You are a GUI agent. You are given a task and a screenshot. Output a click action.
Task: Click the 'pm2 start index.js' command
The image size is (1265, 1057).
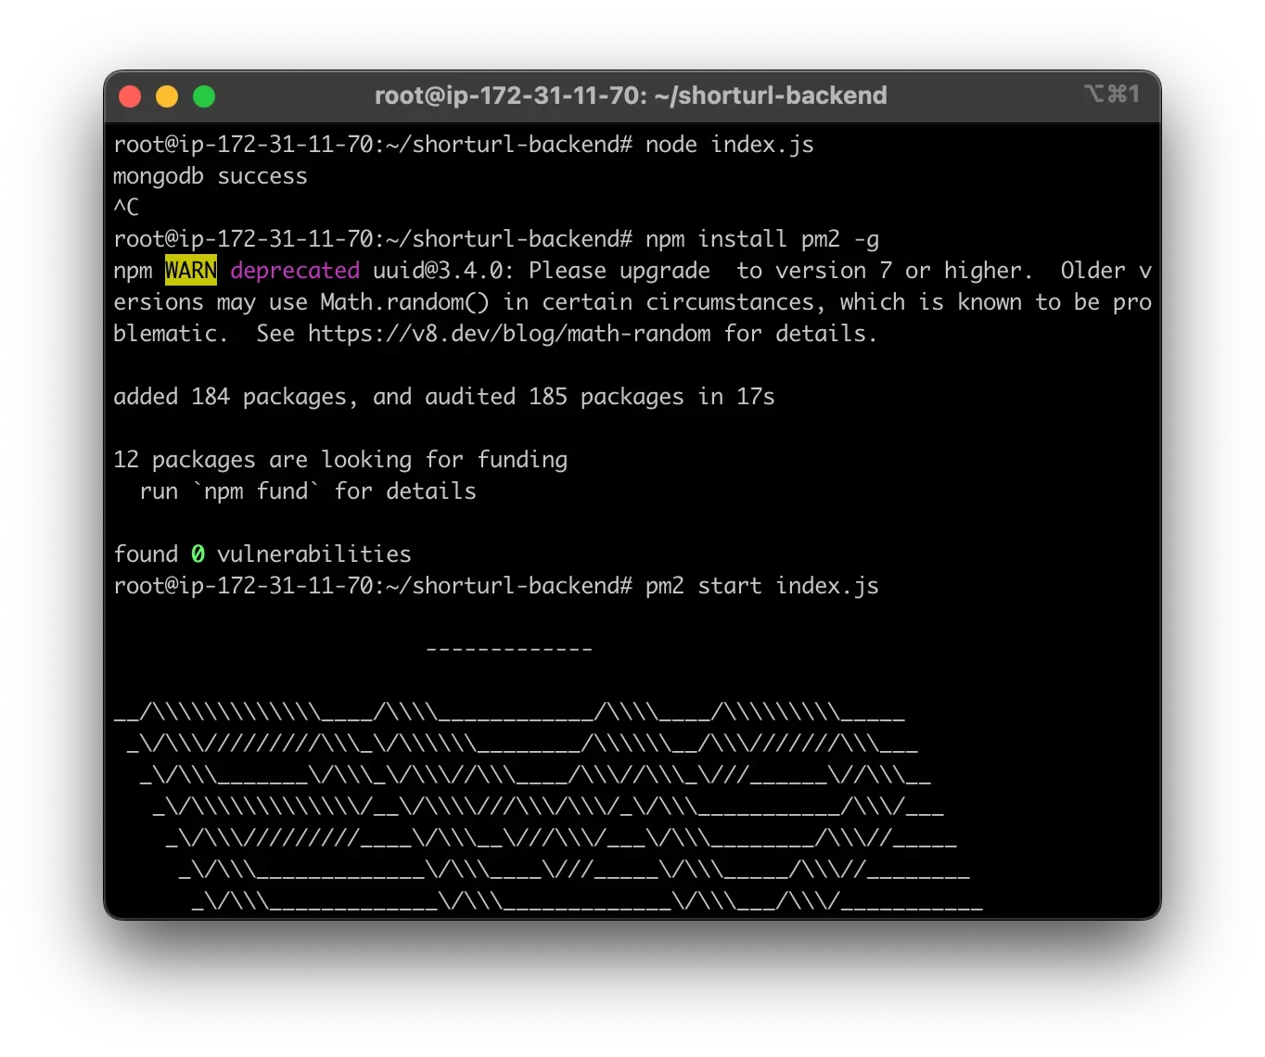click(762, 586)
